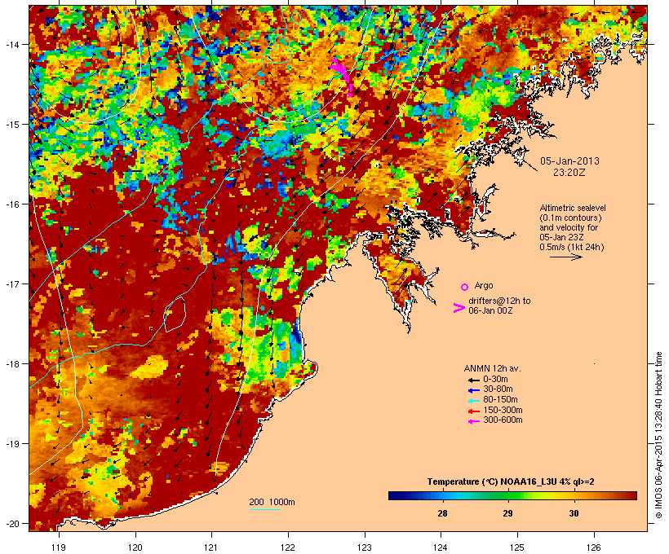This screenshot has height=554, width=669.
Task: Click the '0-30m' depth label
Action: [495, 379]
